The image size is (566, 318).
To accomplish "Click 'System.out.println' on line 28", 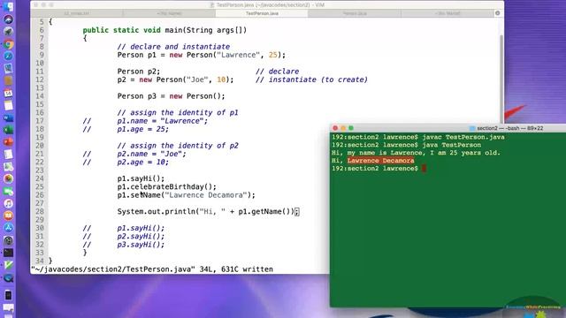I will (156, 212).
